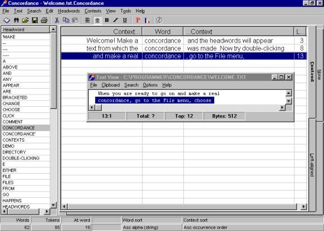Select headword HAPPENS in the list
The image size is (324, 231).
click(x=26, y=201)
